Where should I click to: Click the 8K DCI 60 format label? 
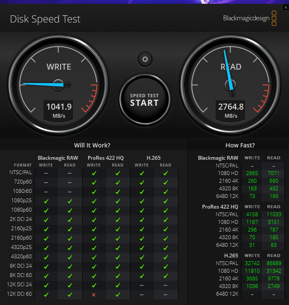21,275
